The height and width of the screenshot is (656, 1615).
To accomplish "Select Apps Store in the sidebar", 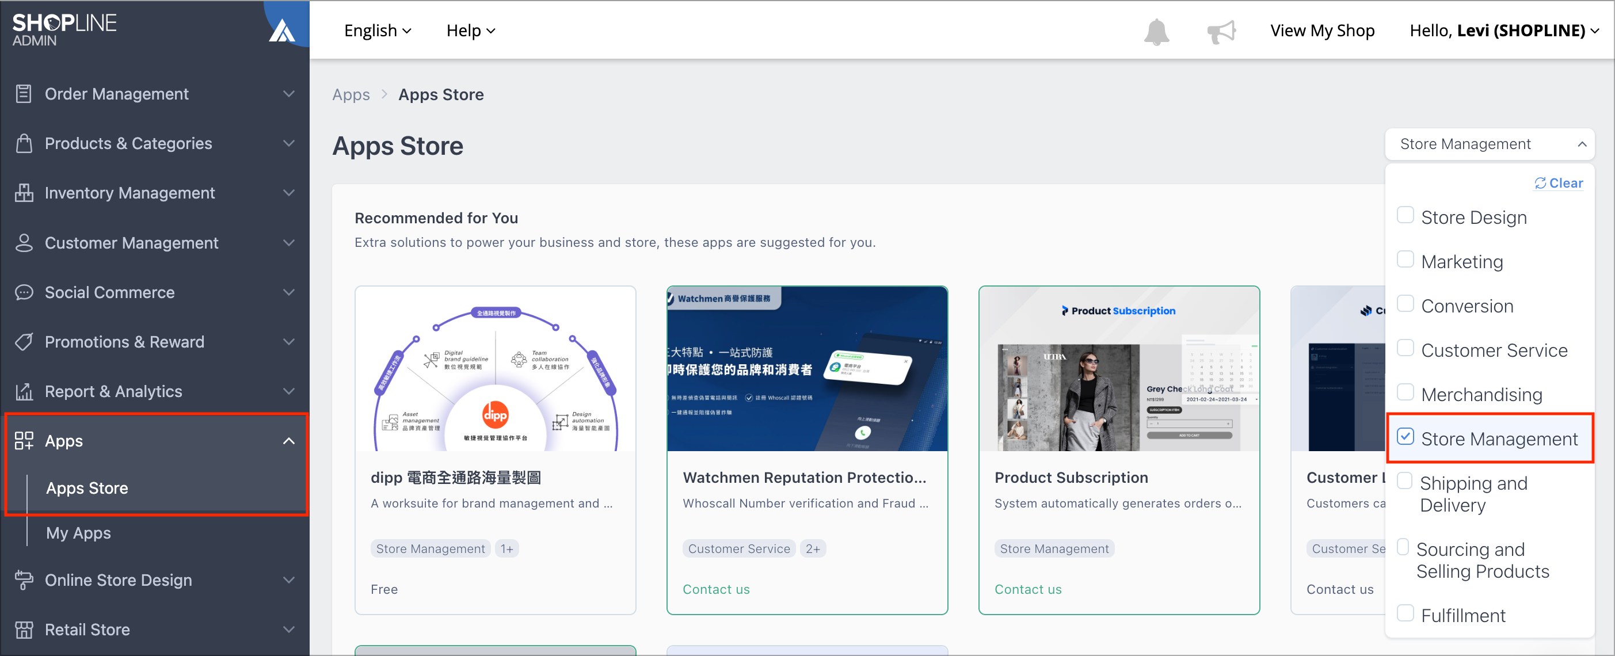I will pyautogui.click(x=87, y=488).
